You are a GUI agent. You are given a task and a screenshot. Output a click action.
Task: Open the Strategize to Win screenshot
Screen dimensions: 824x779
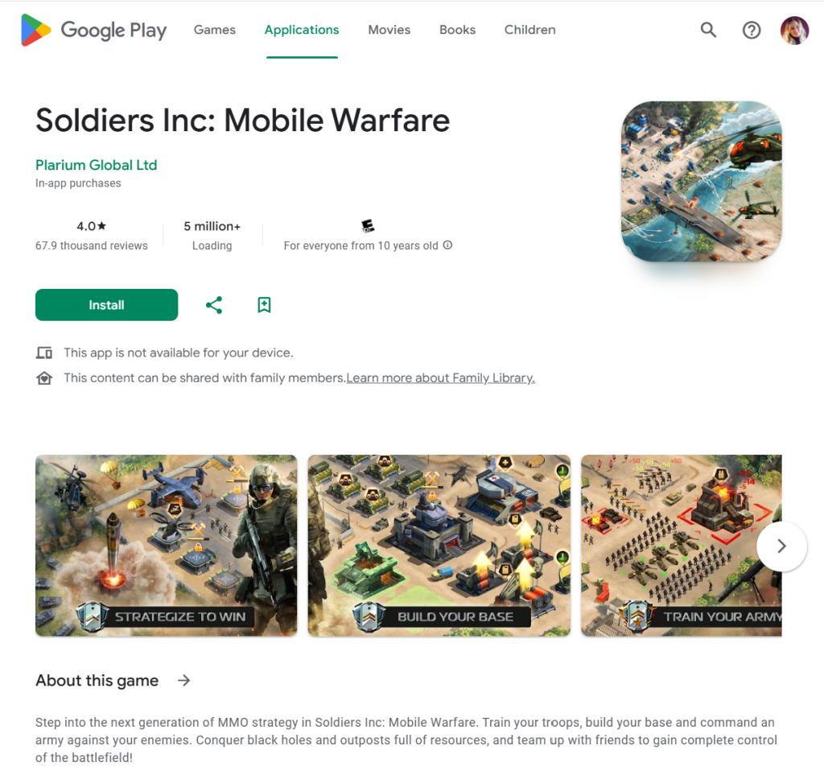click(166, 546)
